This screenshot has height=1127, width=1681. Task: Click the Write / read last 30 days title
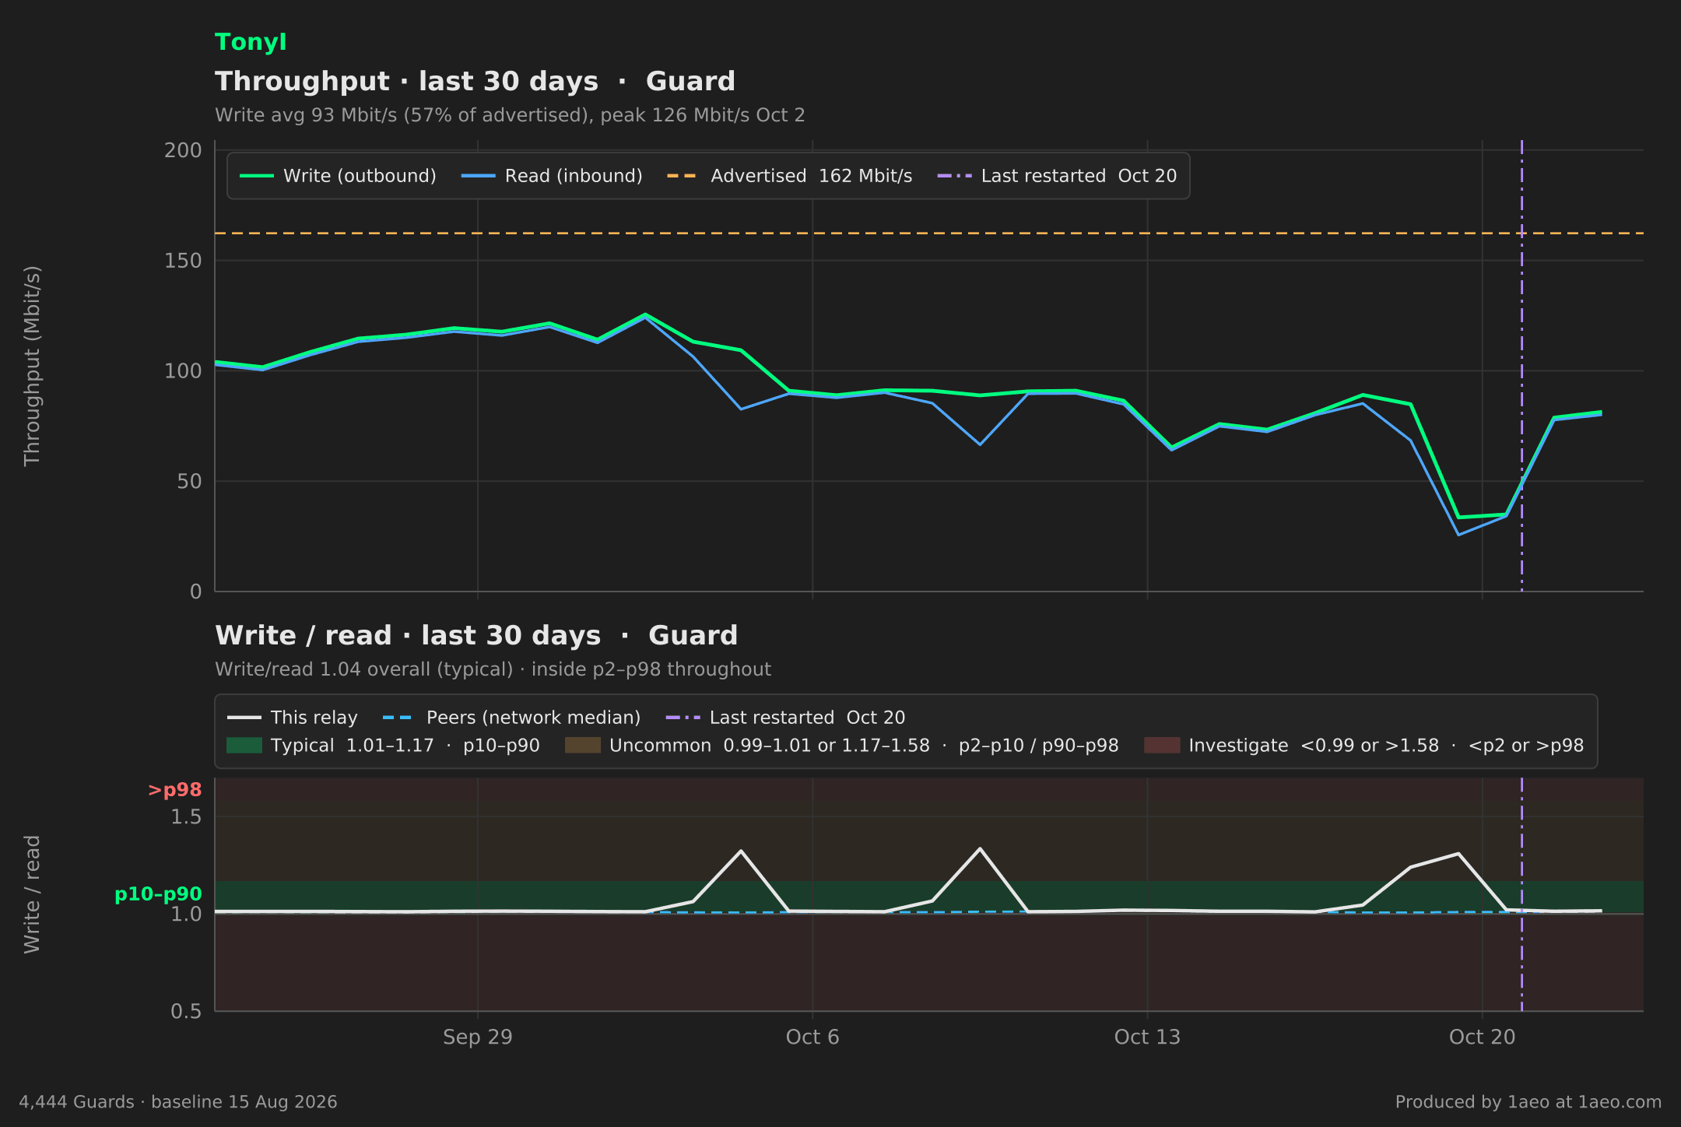[x=476, y=636]
